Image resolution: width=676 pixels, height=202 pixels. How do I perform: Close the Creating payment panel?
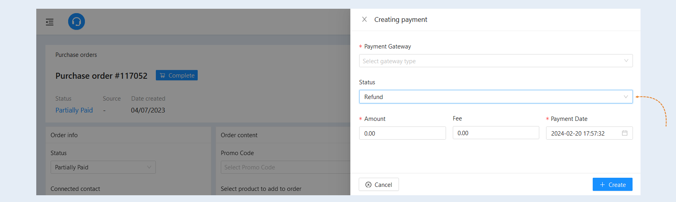coord(364,19)
